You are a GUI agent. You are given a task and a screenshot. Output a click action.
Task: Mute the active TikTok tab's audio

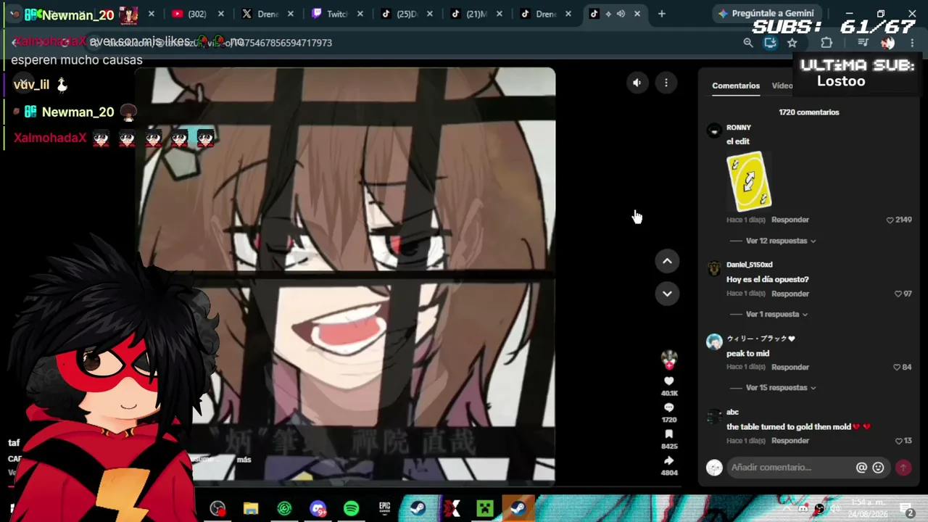[x=621, y=14]
